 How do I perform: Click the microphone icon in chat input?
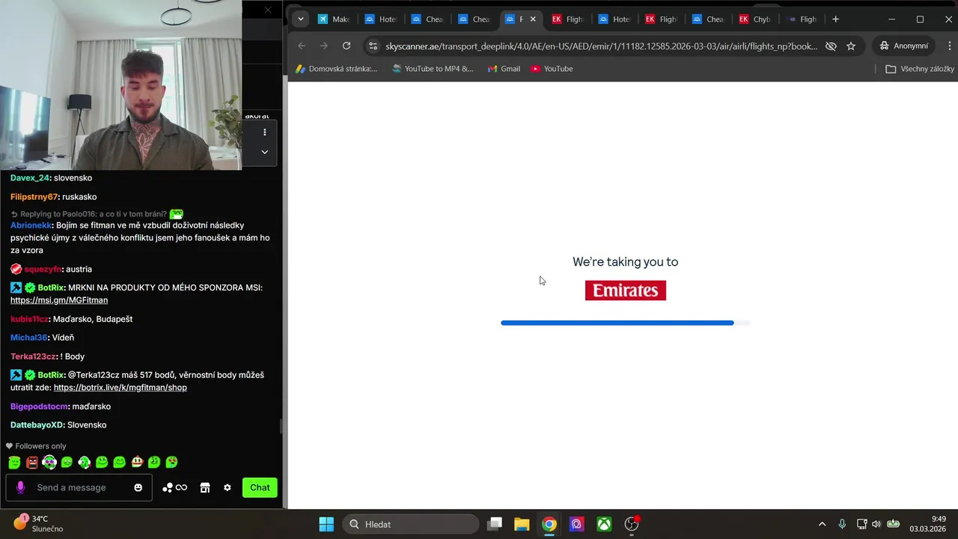pyautogui.click(x=20, y=487)
